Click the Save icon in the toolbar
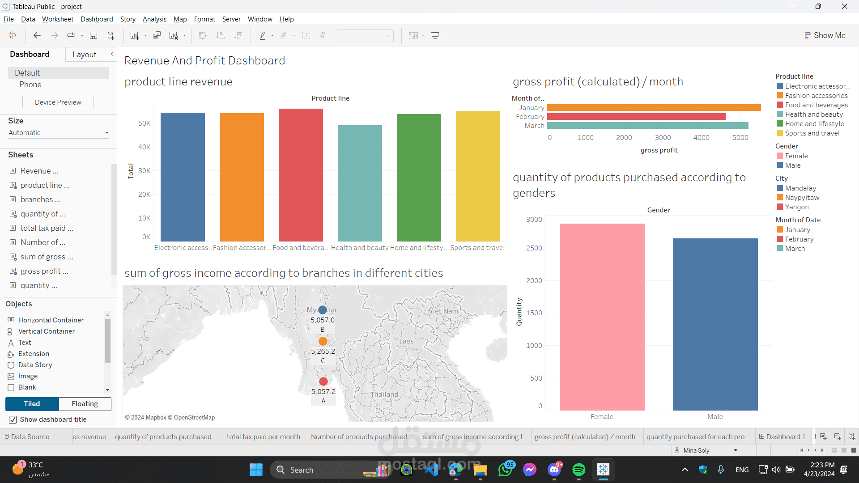859x483 pixels. 94,35
